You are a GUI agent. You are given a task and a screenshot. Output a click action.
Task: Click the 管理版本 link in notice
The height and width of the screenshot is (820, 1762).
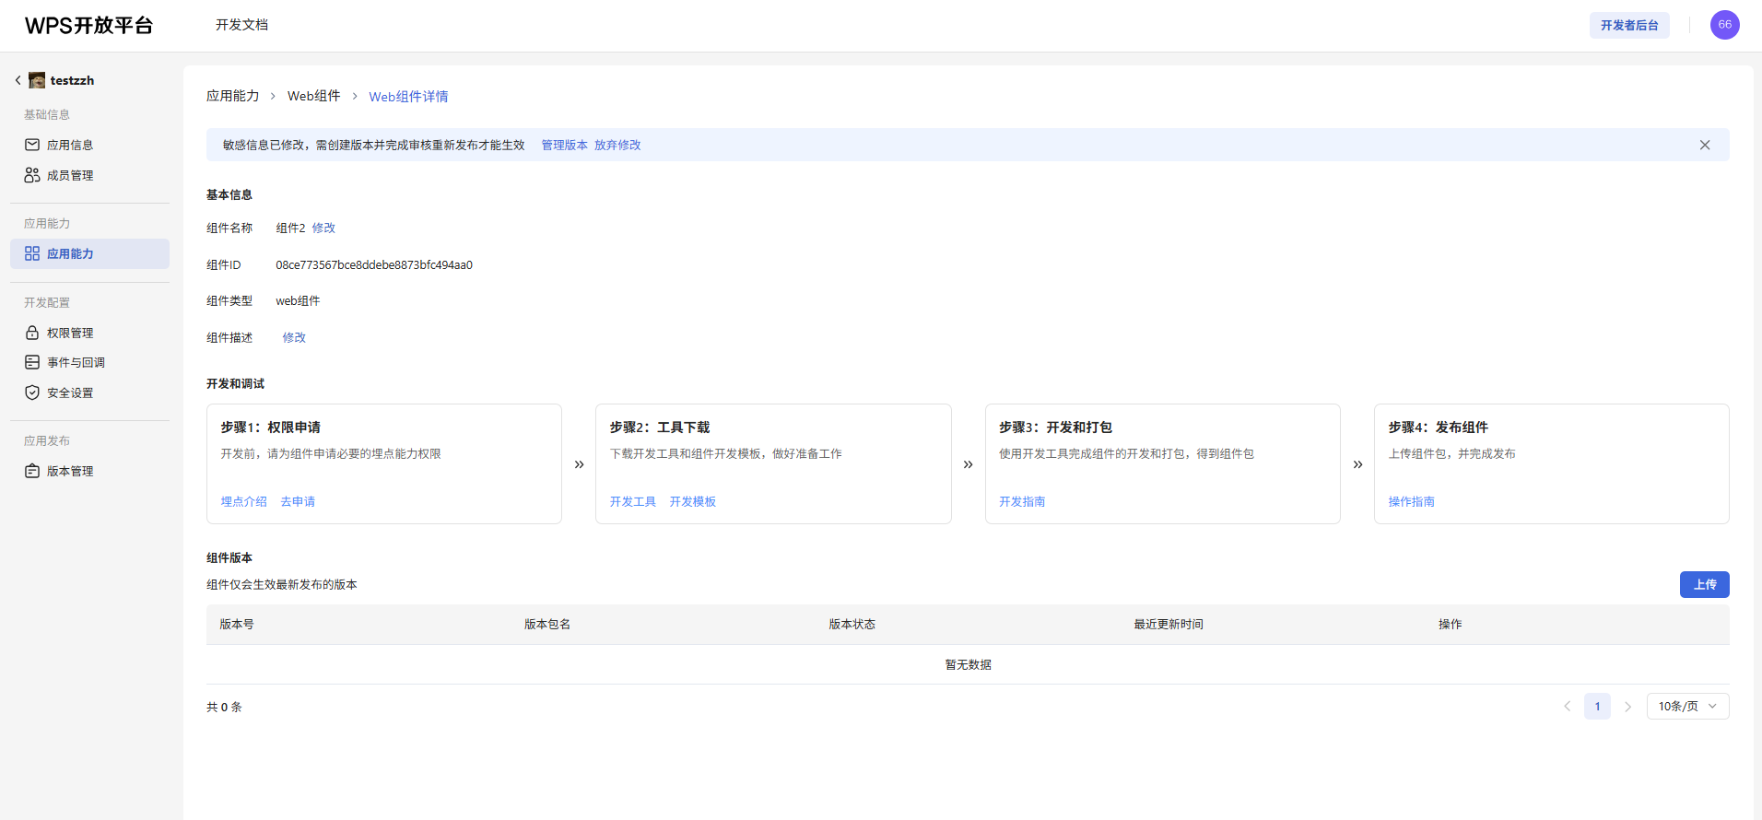point(564,145)
